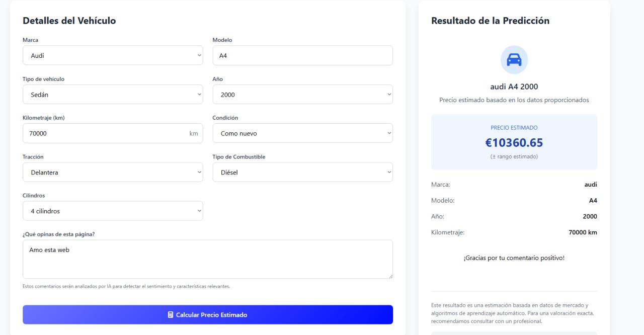This screenshot has height=335, width=644.
Task: Click the disclaimer text about market estimation
Action: coord(514,313)
